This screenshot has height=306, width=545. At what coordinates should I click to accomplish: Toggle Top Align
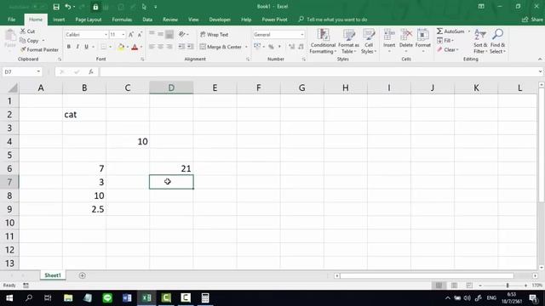tap(152, 34)
